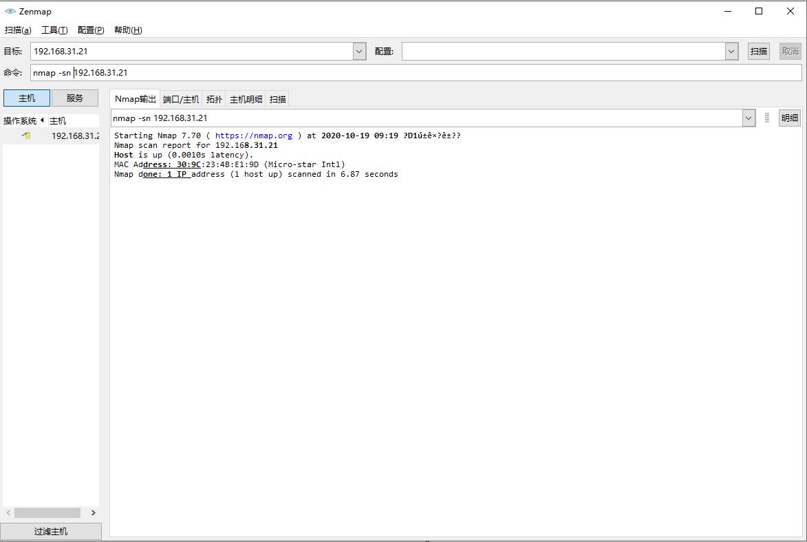Click the scan output combo showing nmap -sn
The height and width of the screenshot is (542, 807).
coord(427,118)
